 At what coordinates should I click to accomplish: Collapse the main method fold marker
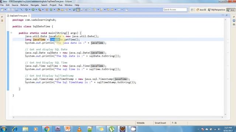click(11, 33)
